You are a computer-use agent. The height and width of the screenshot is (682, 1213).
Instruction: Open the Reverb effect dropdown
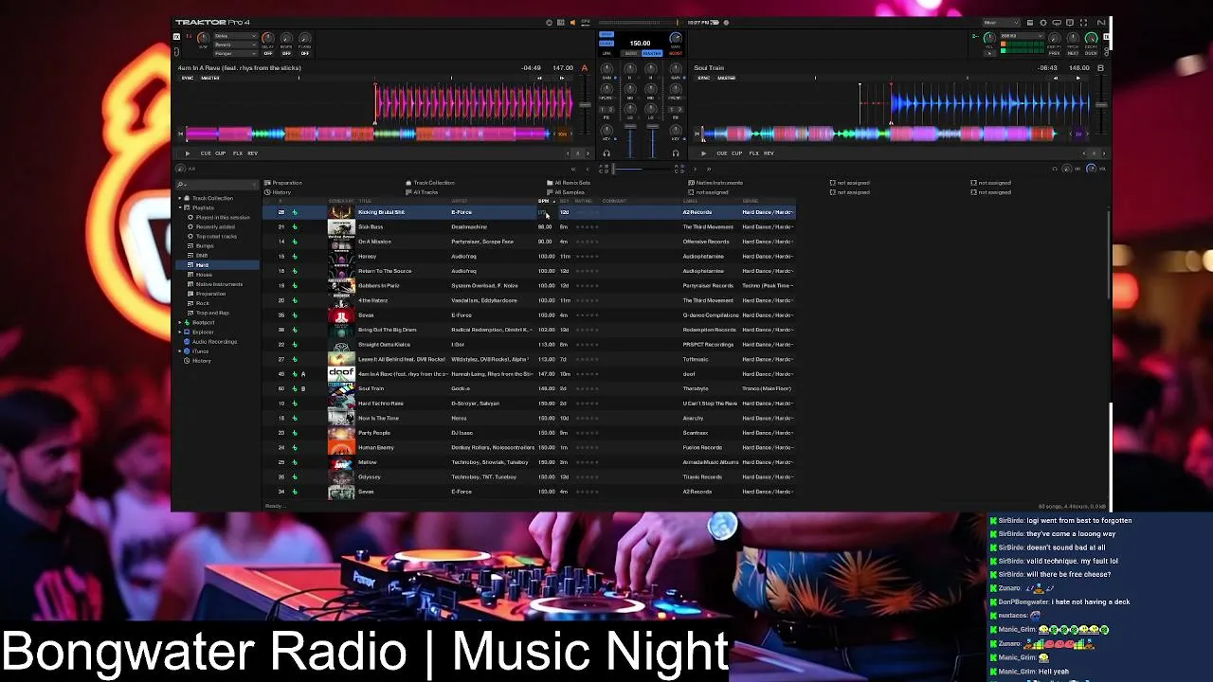tap(235, 45)
